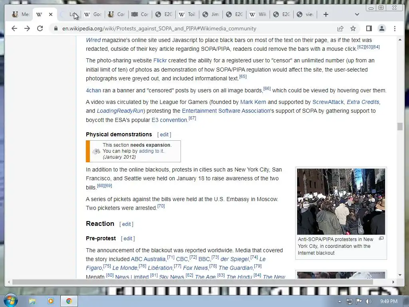Open the Mark Kern link

pyautogui.click(x=253, y=102)
